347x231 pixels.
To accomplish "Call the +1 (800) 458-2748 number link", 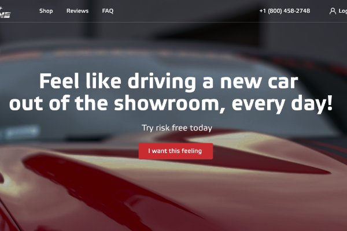I will 285,11.
